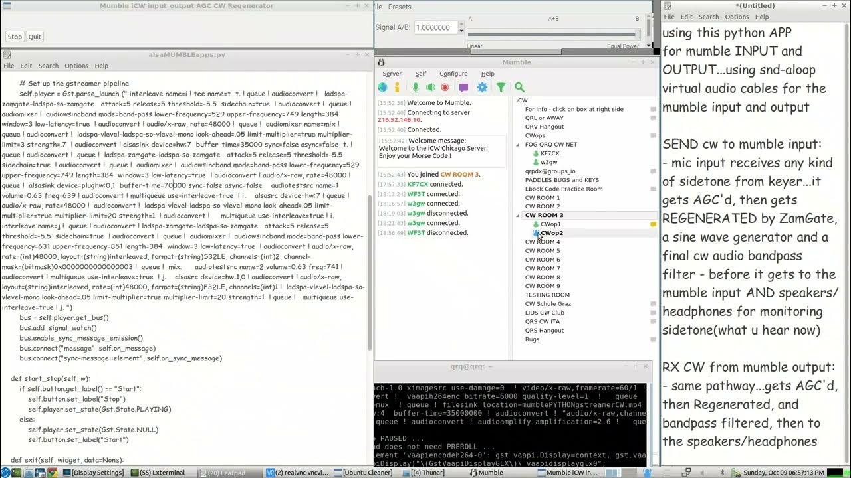Image resolution: width=851 pixels, height=478 pixels.
Task: Switch to Leafpad taskbar window
Action: (x=229, y=473)
